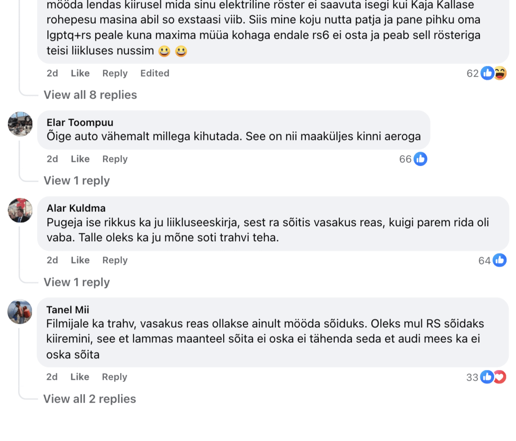Click the thumbs-up reaction on Alar Kuldma's comment

(x=500, y=260)
